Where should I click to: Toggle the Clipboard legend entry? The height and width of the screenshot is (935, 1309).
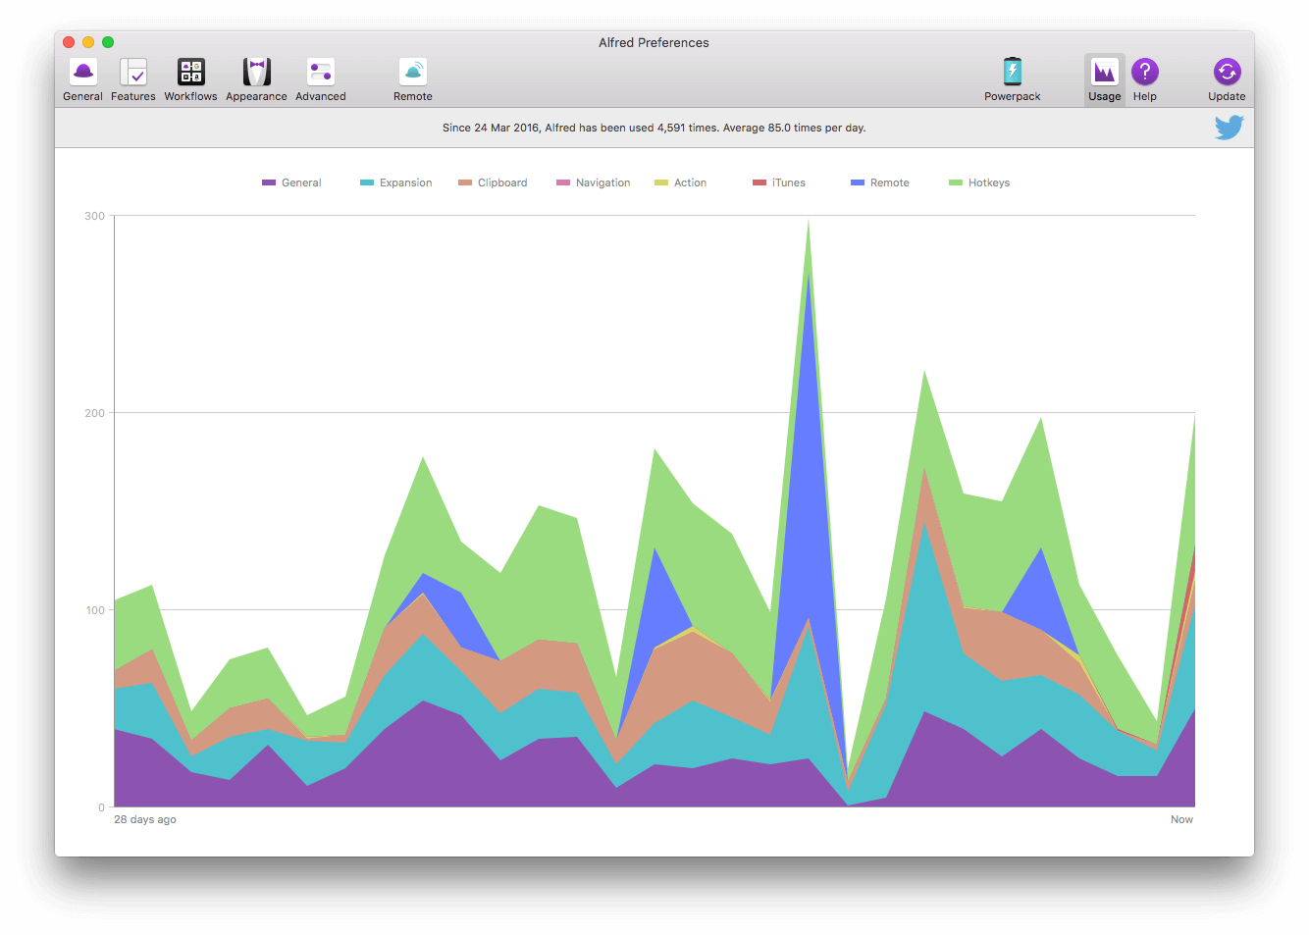493,182
